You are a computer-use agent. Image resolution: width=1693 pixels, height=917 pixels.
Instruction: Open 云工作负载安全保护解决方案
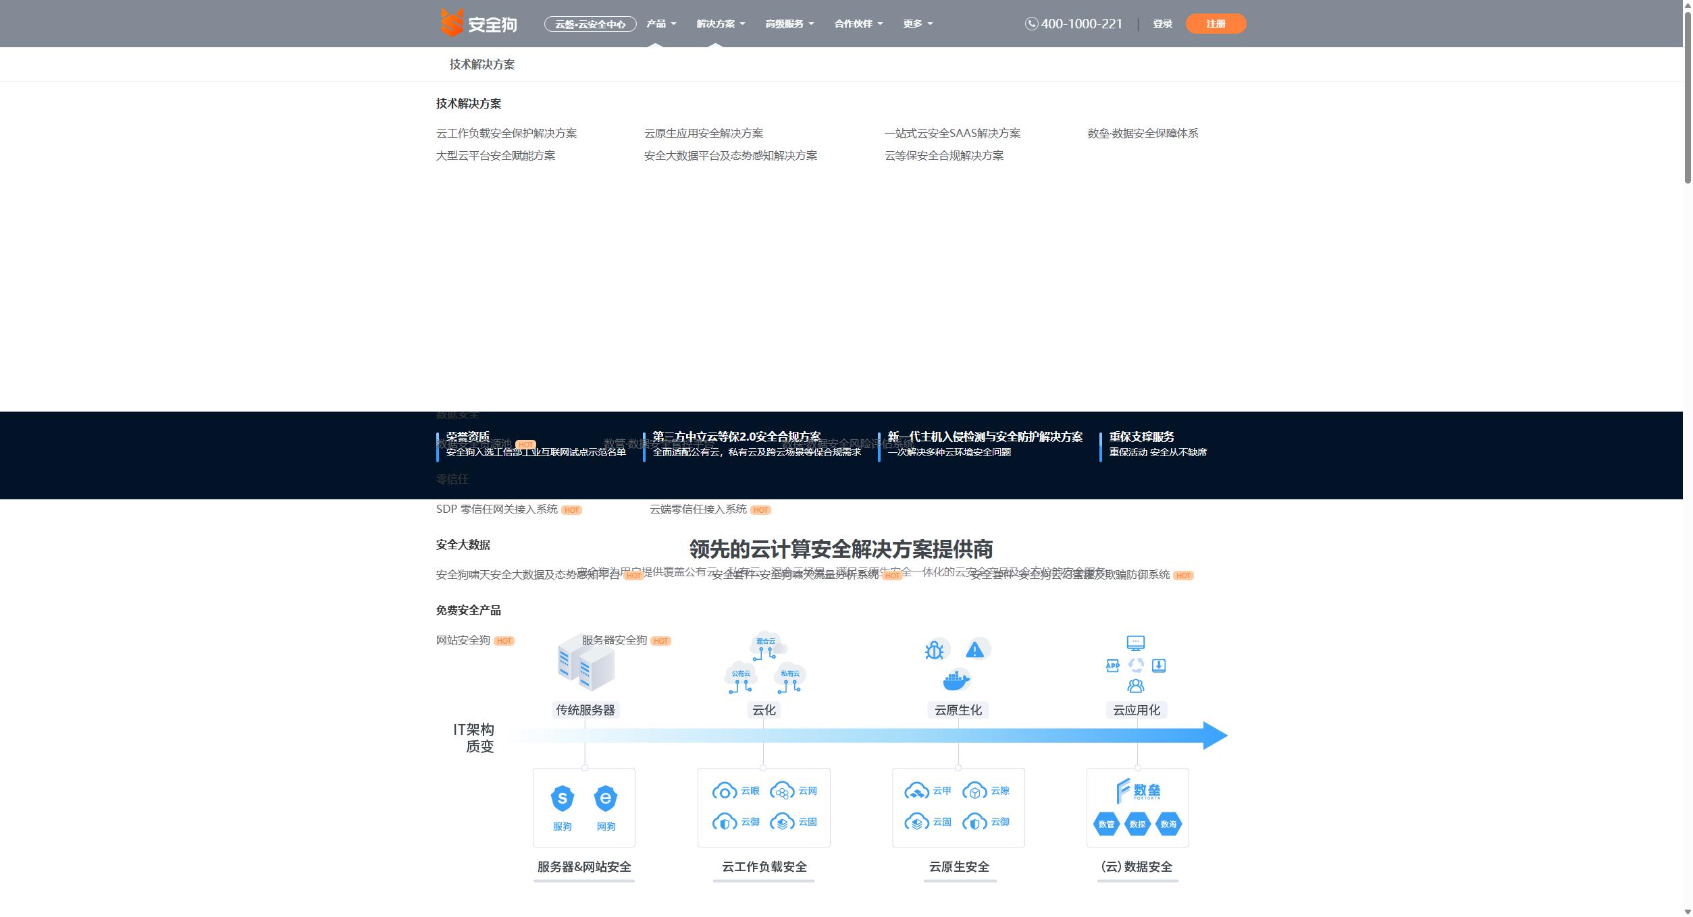coord(506,134)
